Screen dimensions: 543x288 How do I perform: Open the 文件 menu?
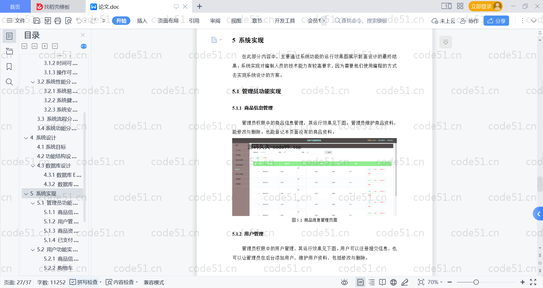pyautogui.click(x=16, y=21)
